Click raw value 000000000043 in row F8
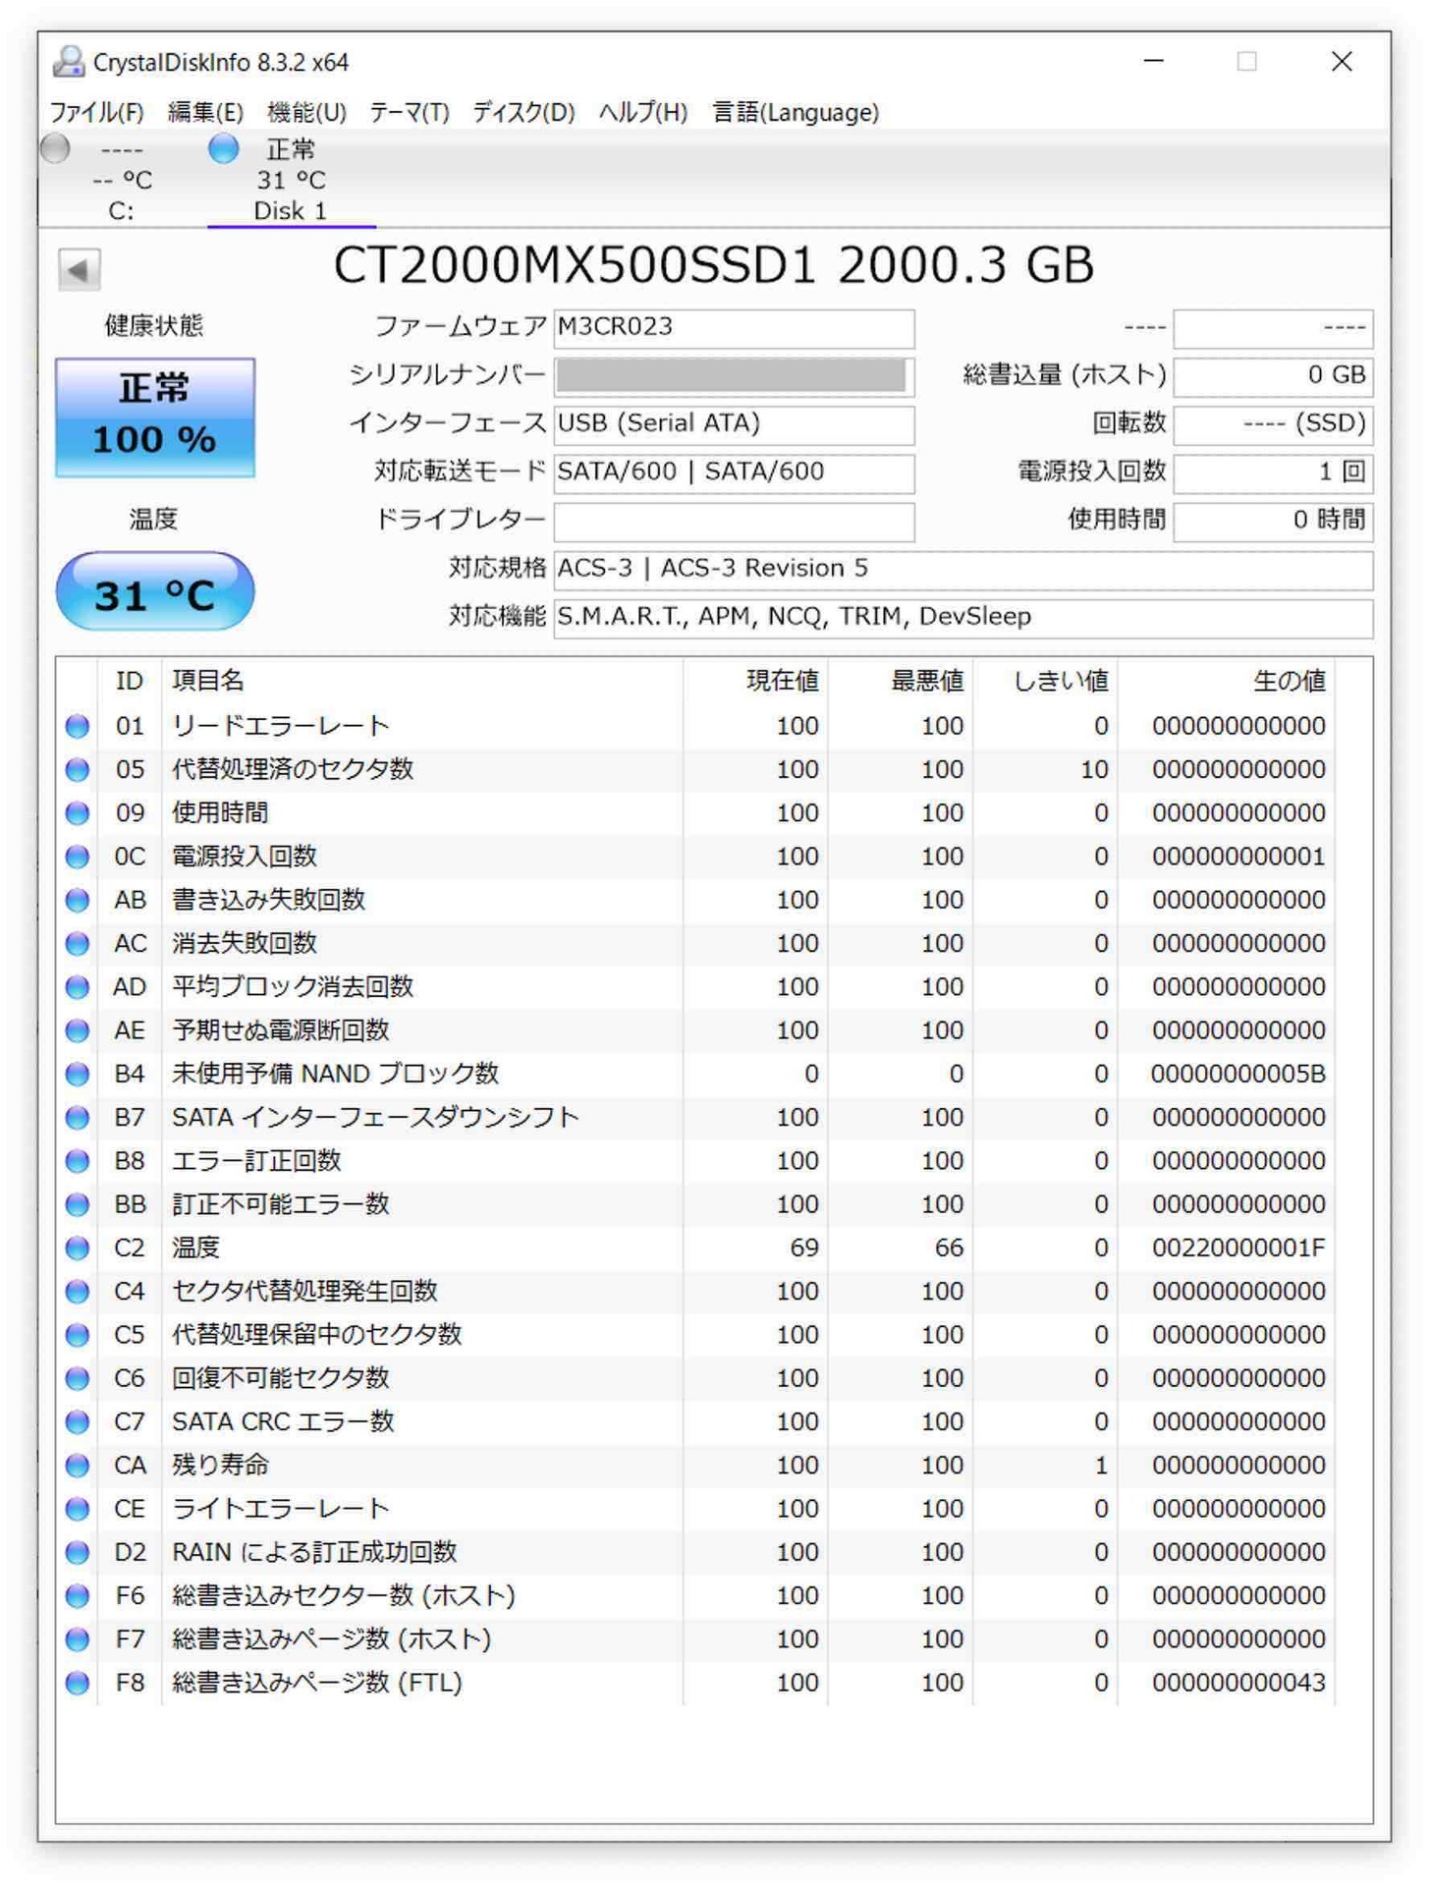This screenshot has height=1886, width=1429. tap(1237, 1682)
